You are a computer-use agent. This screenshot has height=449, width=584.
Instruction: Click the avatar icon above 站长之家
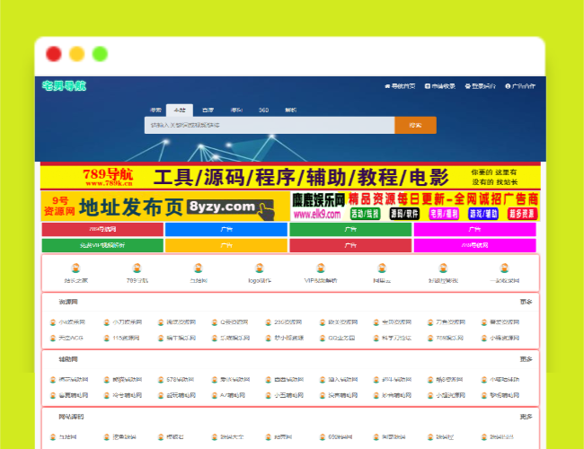click(76, 268)
